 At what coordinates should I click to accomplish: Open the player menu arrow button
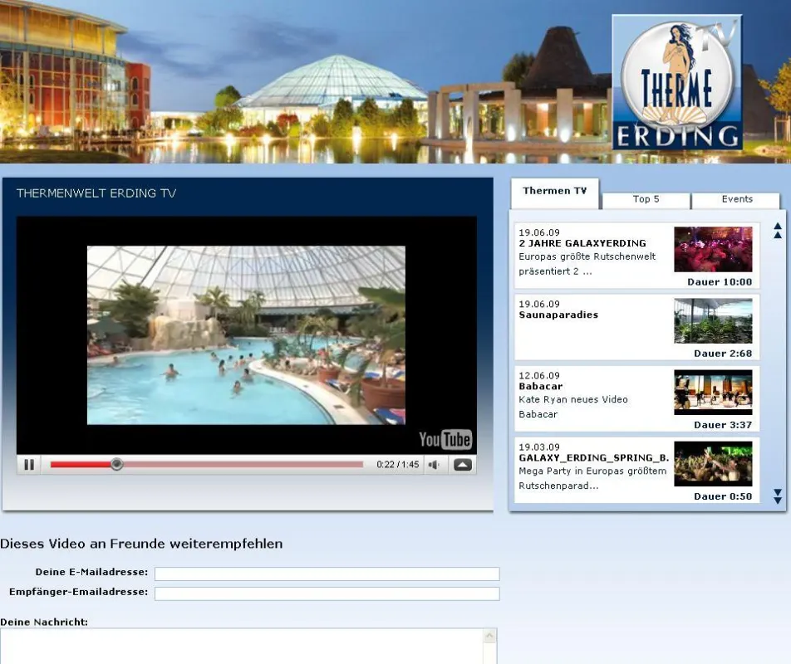point(463,465)
